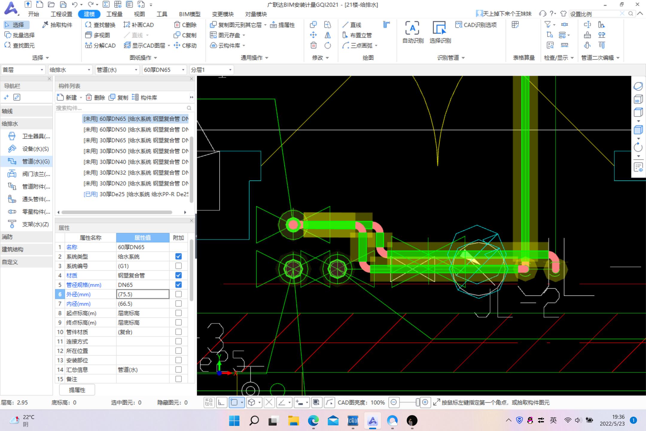Click the 自动识别 auto recognize button

tap(413, 32)
